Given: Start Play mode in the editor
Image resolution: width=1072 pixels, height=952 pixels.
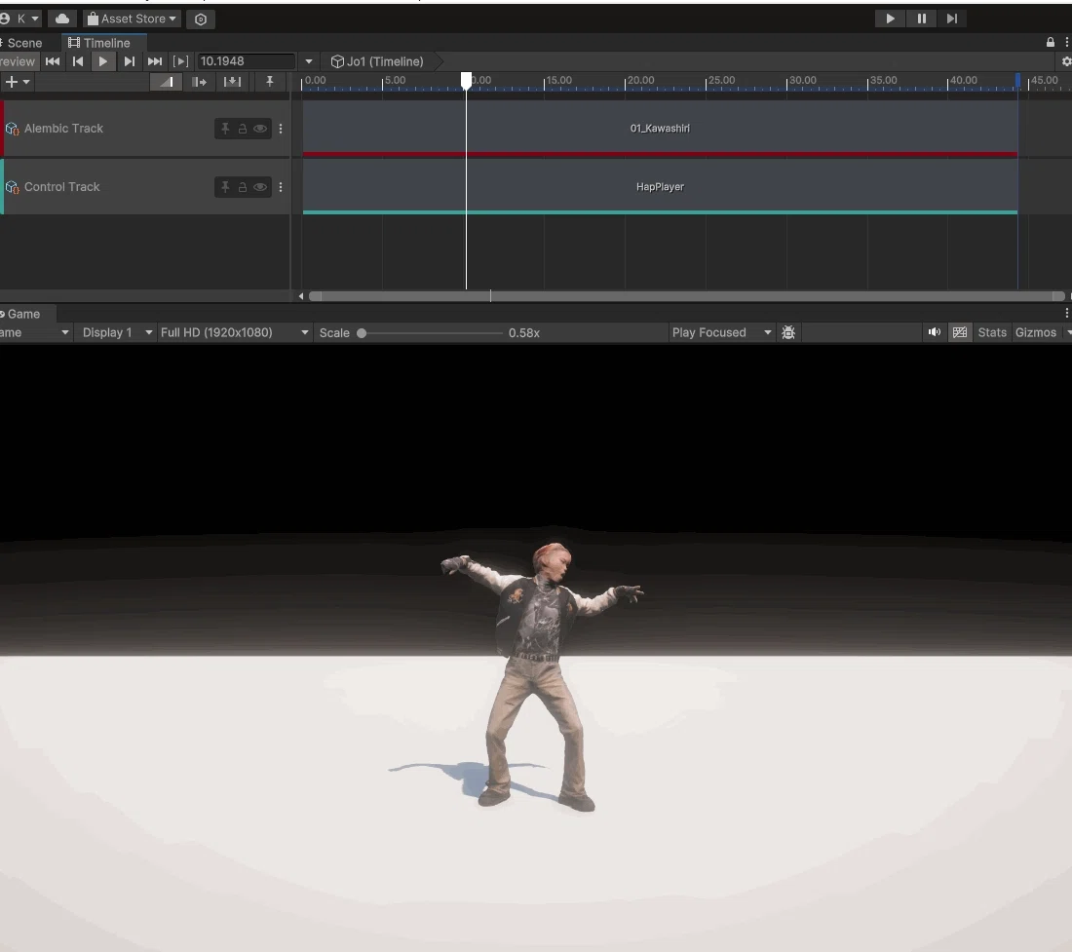Looking at the screenshot, I should pyautogui.click(x=890, y=19).
